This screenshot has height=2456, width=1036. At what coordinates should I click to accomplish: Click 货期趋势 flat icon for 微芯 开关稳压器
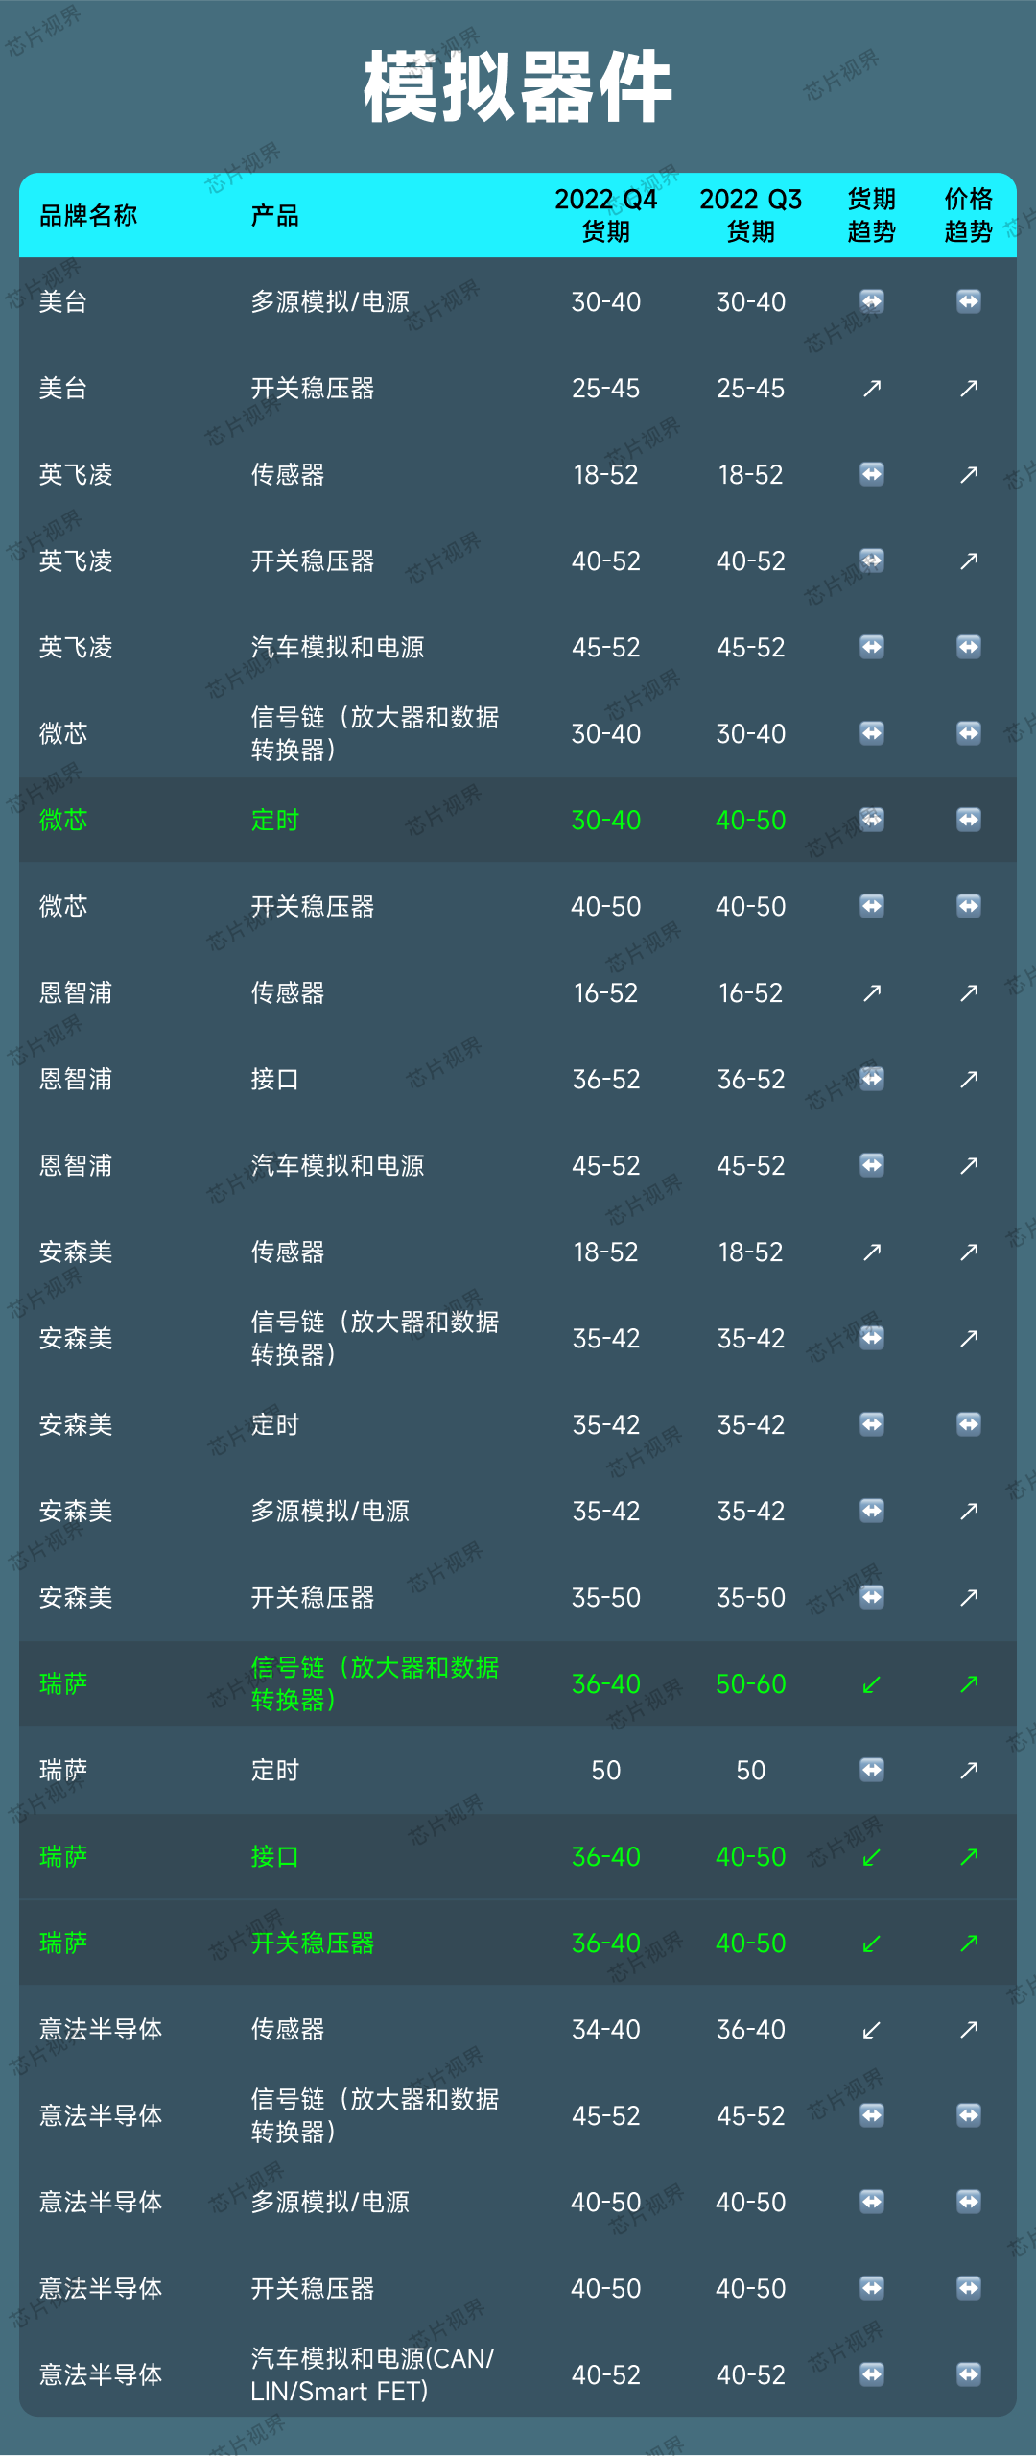point(872,906)
